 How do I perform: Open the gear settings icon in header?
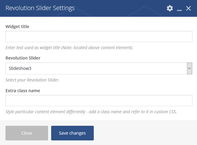170,8
